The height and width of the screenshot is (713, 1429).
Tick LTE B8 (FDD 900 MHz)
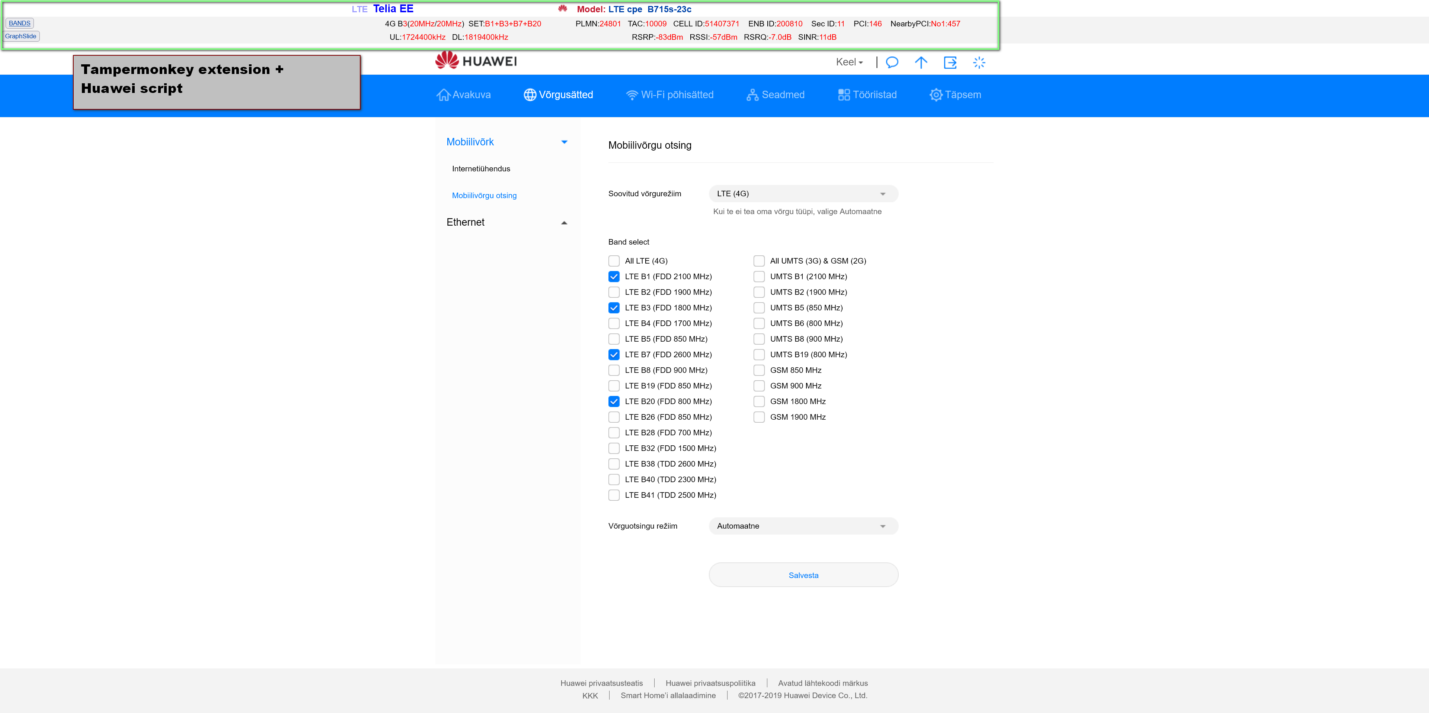point(614,370)
